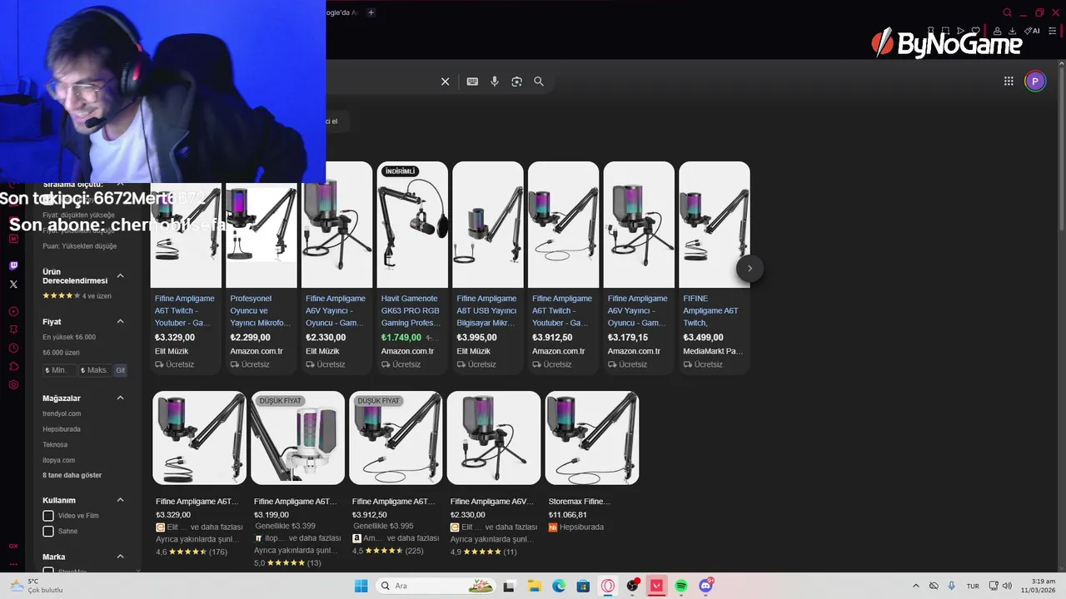The image size is (1066, 599).
Task: Search in tabs with the top-right magnifier
Action: (x=1008, y=12)
